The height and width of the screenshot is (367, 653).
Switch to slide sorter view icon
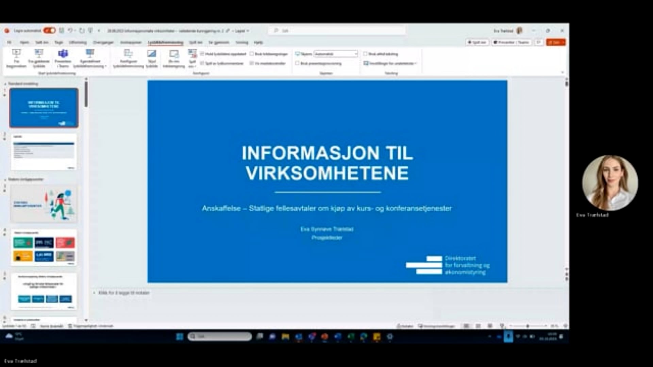(478, 326)
